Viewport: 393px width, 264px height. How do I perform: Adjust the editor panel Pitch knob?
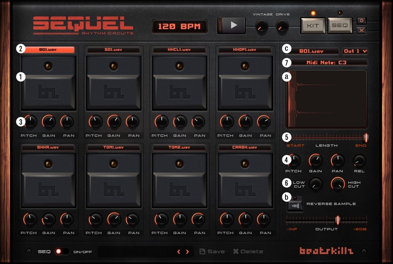(293, 160)
